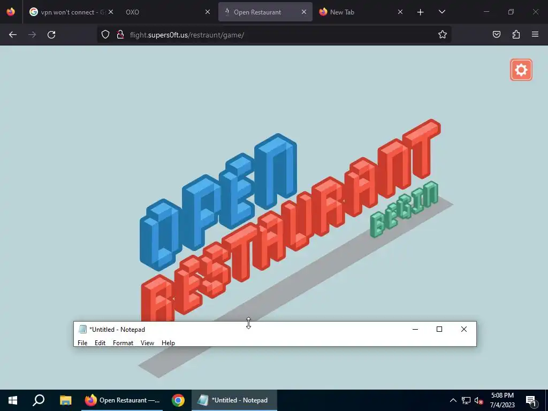This screenshot has height=411, width=548.
Task: Close the Open Restaurant tab
Action: tap(304, 12)
